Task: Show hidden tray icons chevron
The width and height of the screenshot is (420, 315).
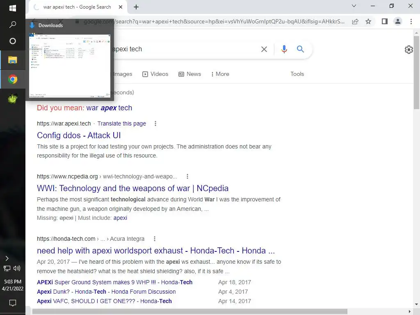Action: click(x=7, y=258)
